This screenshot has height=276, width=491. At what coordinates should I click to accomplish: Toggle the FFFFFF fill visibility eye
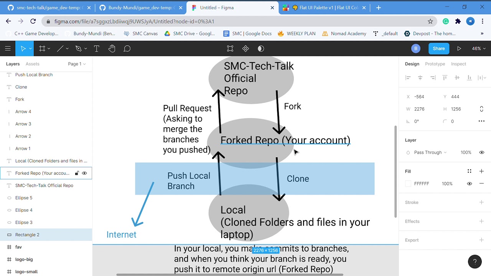pos(469,184)
